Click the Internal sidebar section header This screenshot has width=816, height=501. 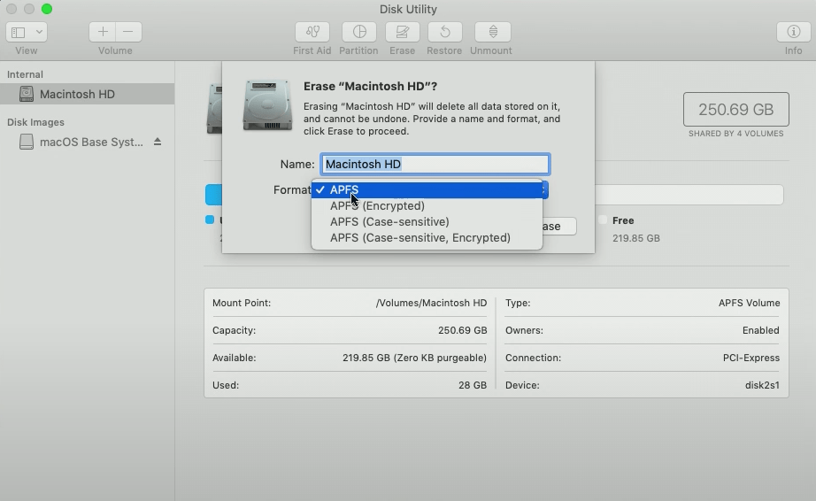point(25,74)
